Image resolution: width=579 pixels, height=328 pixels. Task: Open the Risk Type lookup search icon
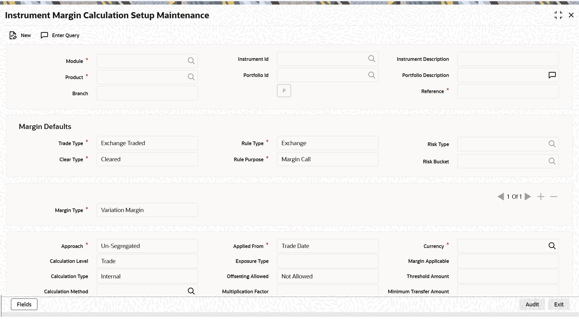coord(552,144)
